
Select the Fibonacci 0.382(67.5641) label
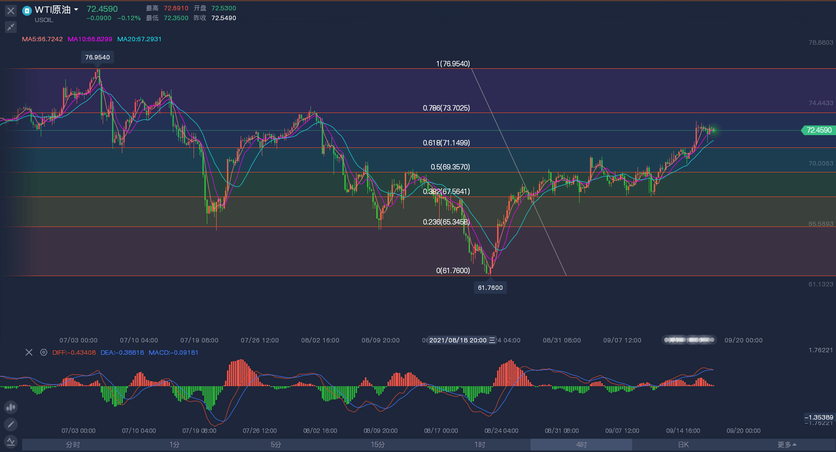tap(446, 192)
